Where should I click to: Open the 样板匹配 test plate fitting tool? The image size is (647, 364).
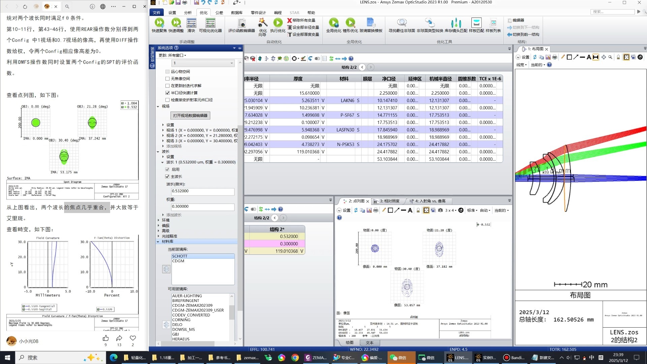pyautogui.click(x=476, y=23)
